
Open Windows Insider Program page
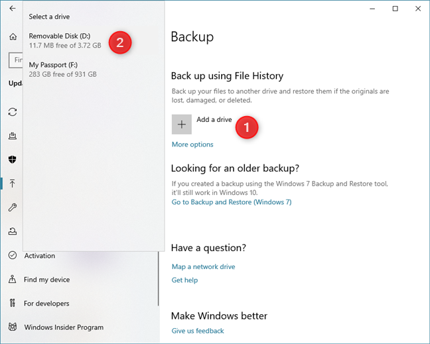click(64, 327)
